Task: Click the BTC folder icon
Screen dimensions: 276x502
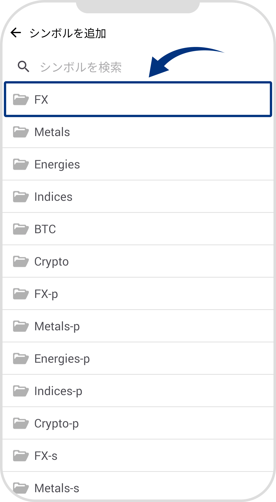Action: [x=21, y=229]
